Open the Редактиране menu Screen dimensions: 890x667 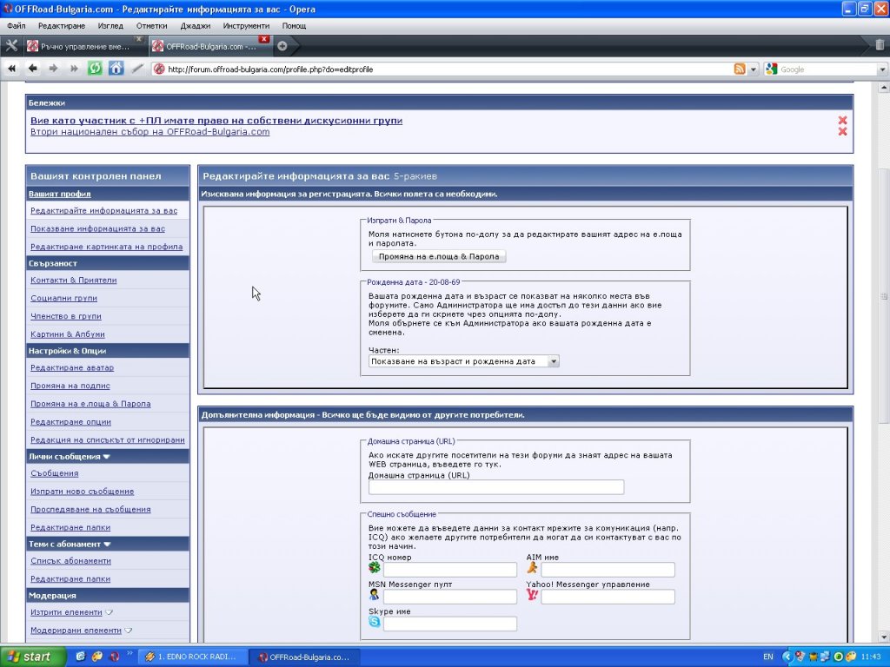pyautogui.click(x=62, y=25)
